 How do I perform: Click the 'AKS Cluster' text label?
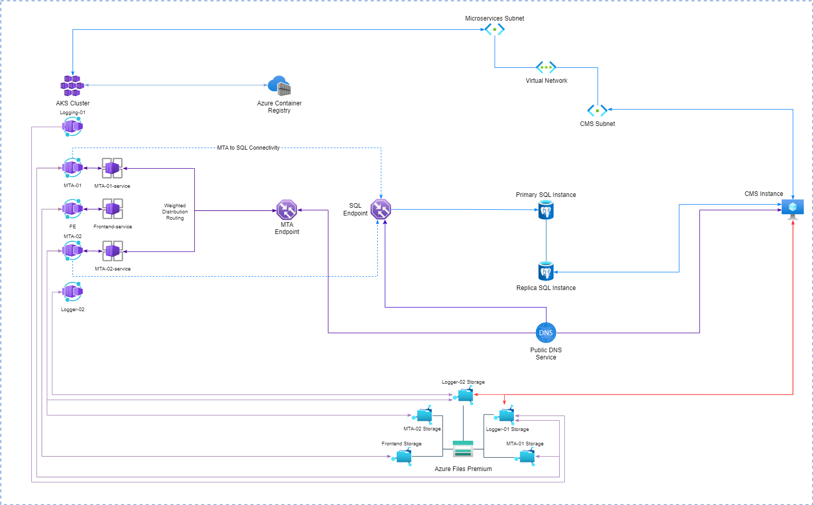(72, 103)
